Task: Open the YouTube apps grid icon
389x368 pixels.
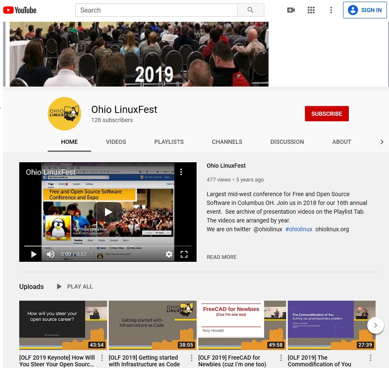Action: (311, 10)
